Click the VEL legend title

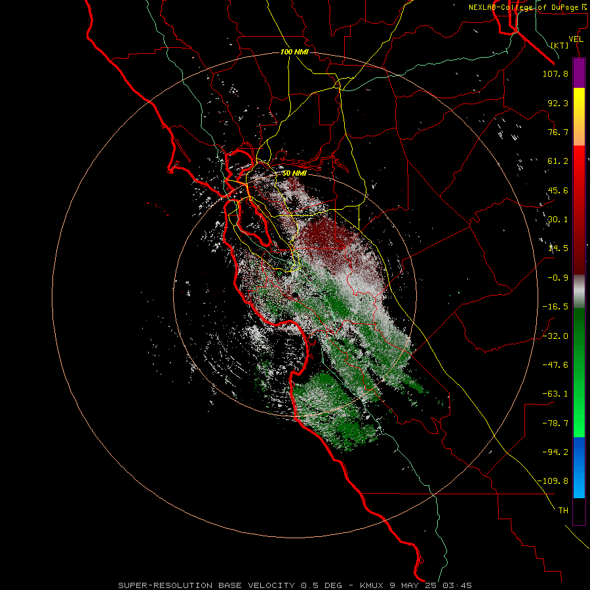576,39
